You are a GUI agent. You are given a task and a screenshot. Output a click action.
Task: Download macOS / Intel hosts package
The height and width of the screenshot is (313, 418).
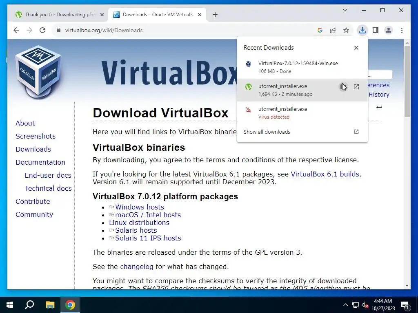(x=148, y=215)
